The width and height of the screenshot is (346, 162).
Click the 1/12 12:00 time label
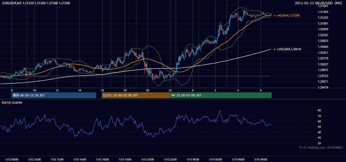pyautogui.click(x=57, y=160)
